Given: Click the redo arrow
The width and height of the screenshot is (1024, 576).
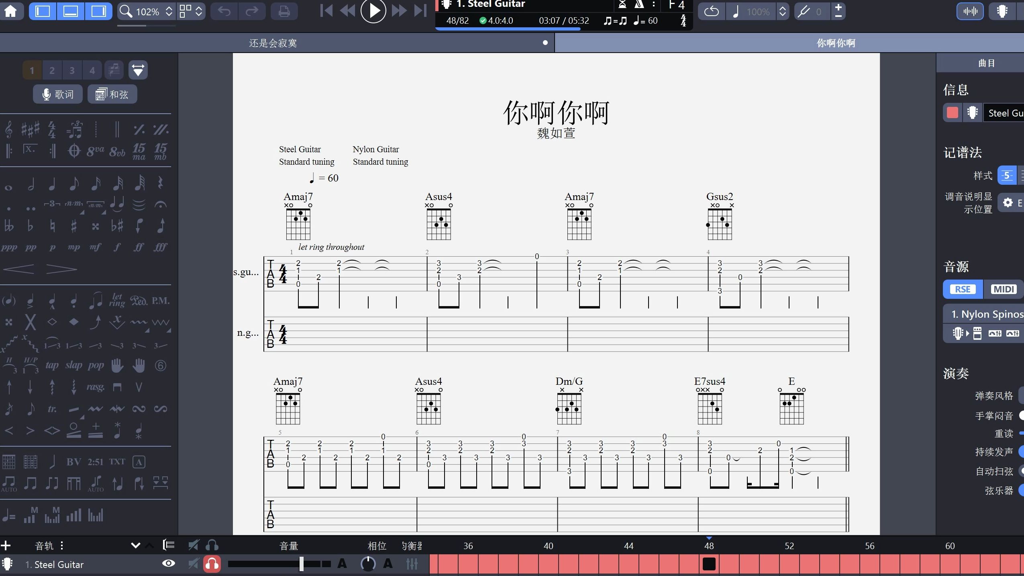Looking at the screenshot, I should click(252, 11).
